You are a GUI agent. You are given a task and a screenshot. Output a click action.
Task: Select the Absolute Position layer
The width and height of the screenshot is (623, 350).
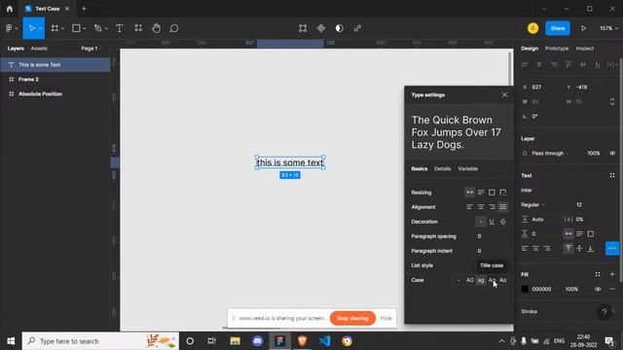tap(55, 94)
